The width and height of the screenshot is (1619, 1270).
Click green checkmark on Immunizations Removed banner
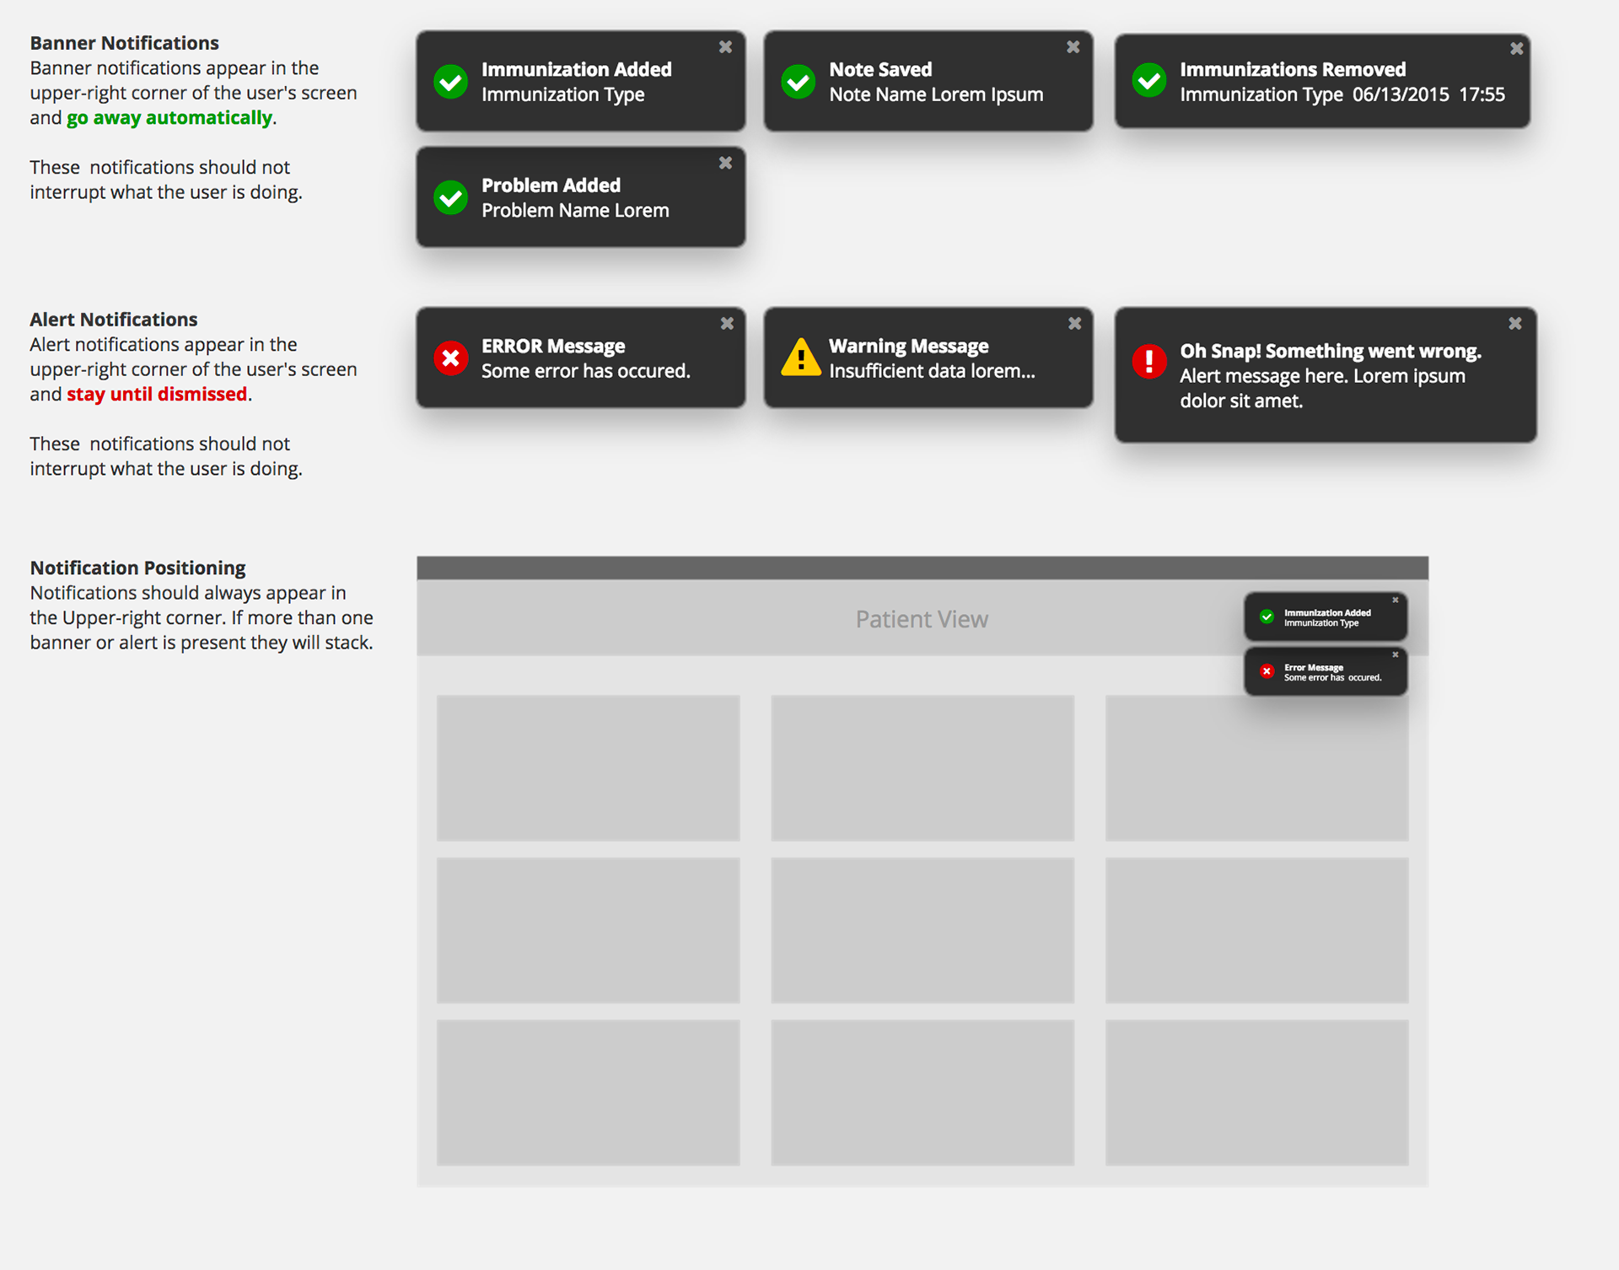[x=1148, y=81]
